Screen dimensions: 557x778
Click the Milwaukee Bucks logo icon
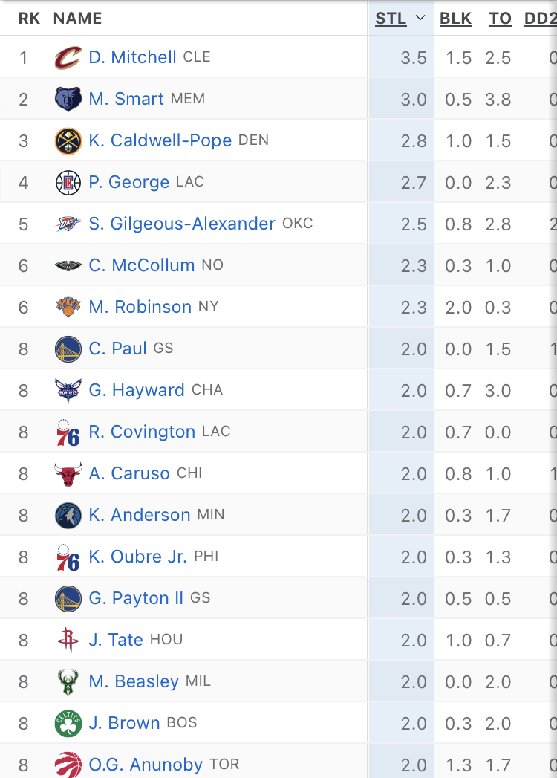[x=68, y=681]
